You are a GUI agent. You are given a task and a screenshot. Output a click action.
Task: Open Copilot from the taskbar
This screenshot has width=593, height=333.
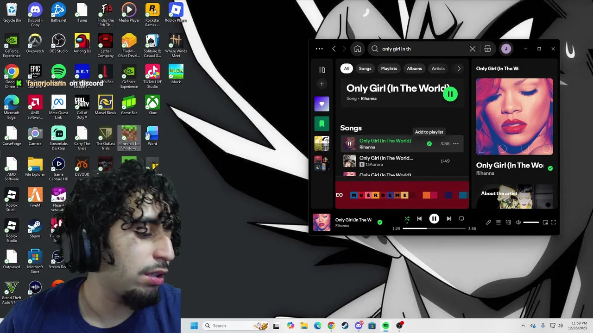click(290, 326)
